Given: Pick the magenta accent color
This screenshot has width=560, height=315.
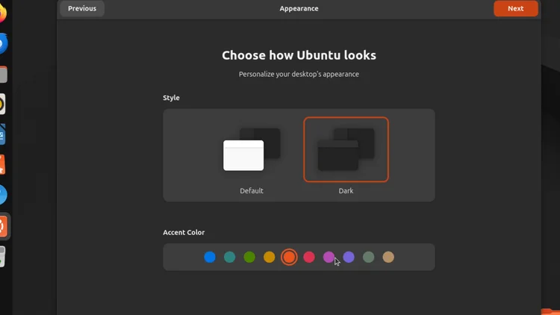Looking at the screenshot, I should (329, 257).
